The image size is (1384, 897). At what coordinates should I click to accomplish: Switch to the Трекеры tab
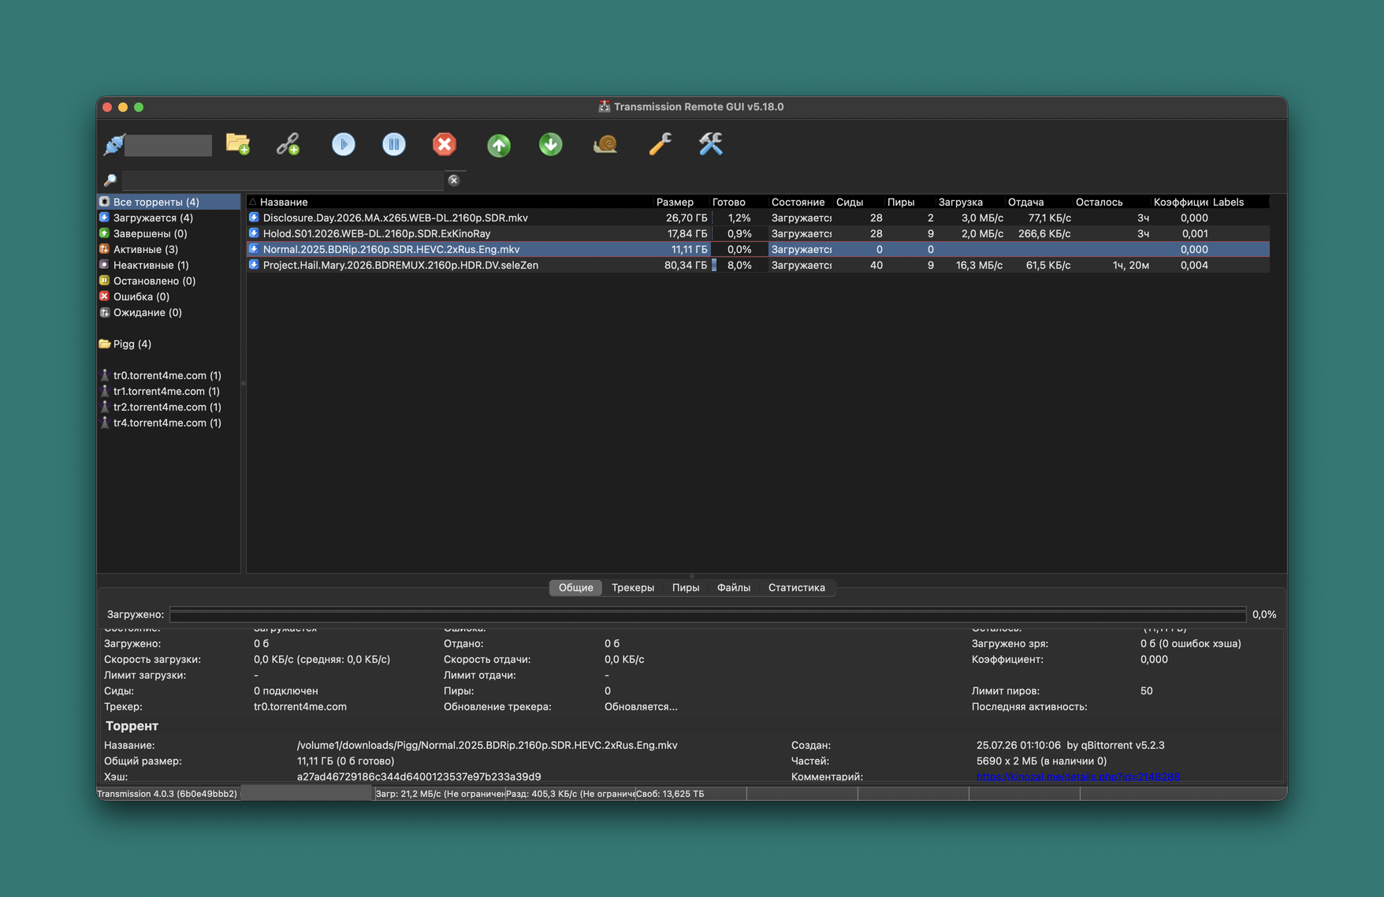click(633, 587)
